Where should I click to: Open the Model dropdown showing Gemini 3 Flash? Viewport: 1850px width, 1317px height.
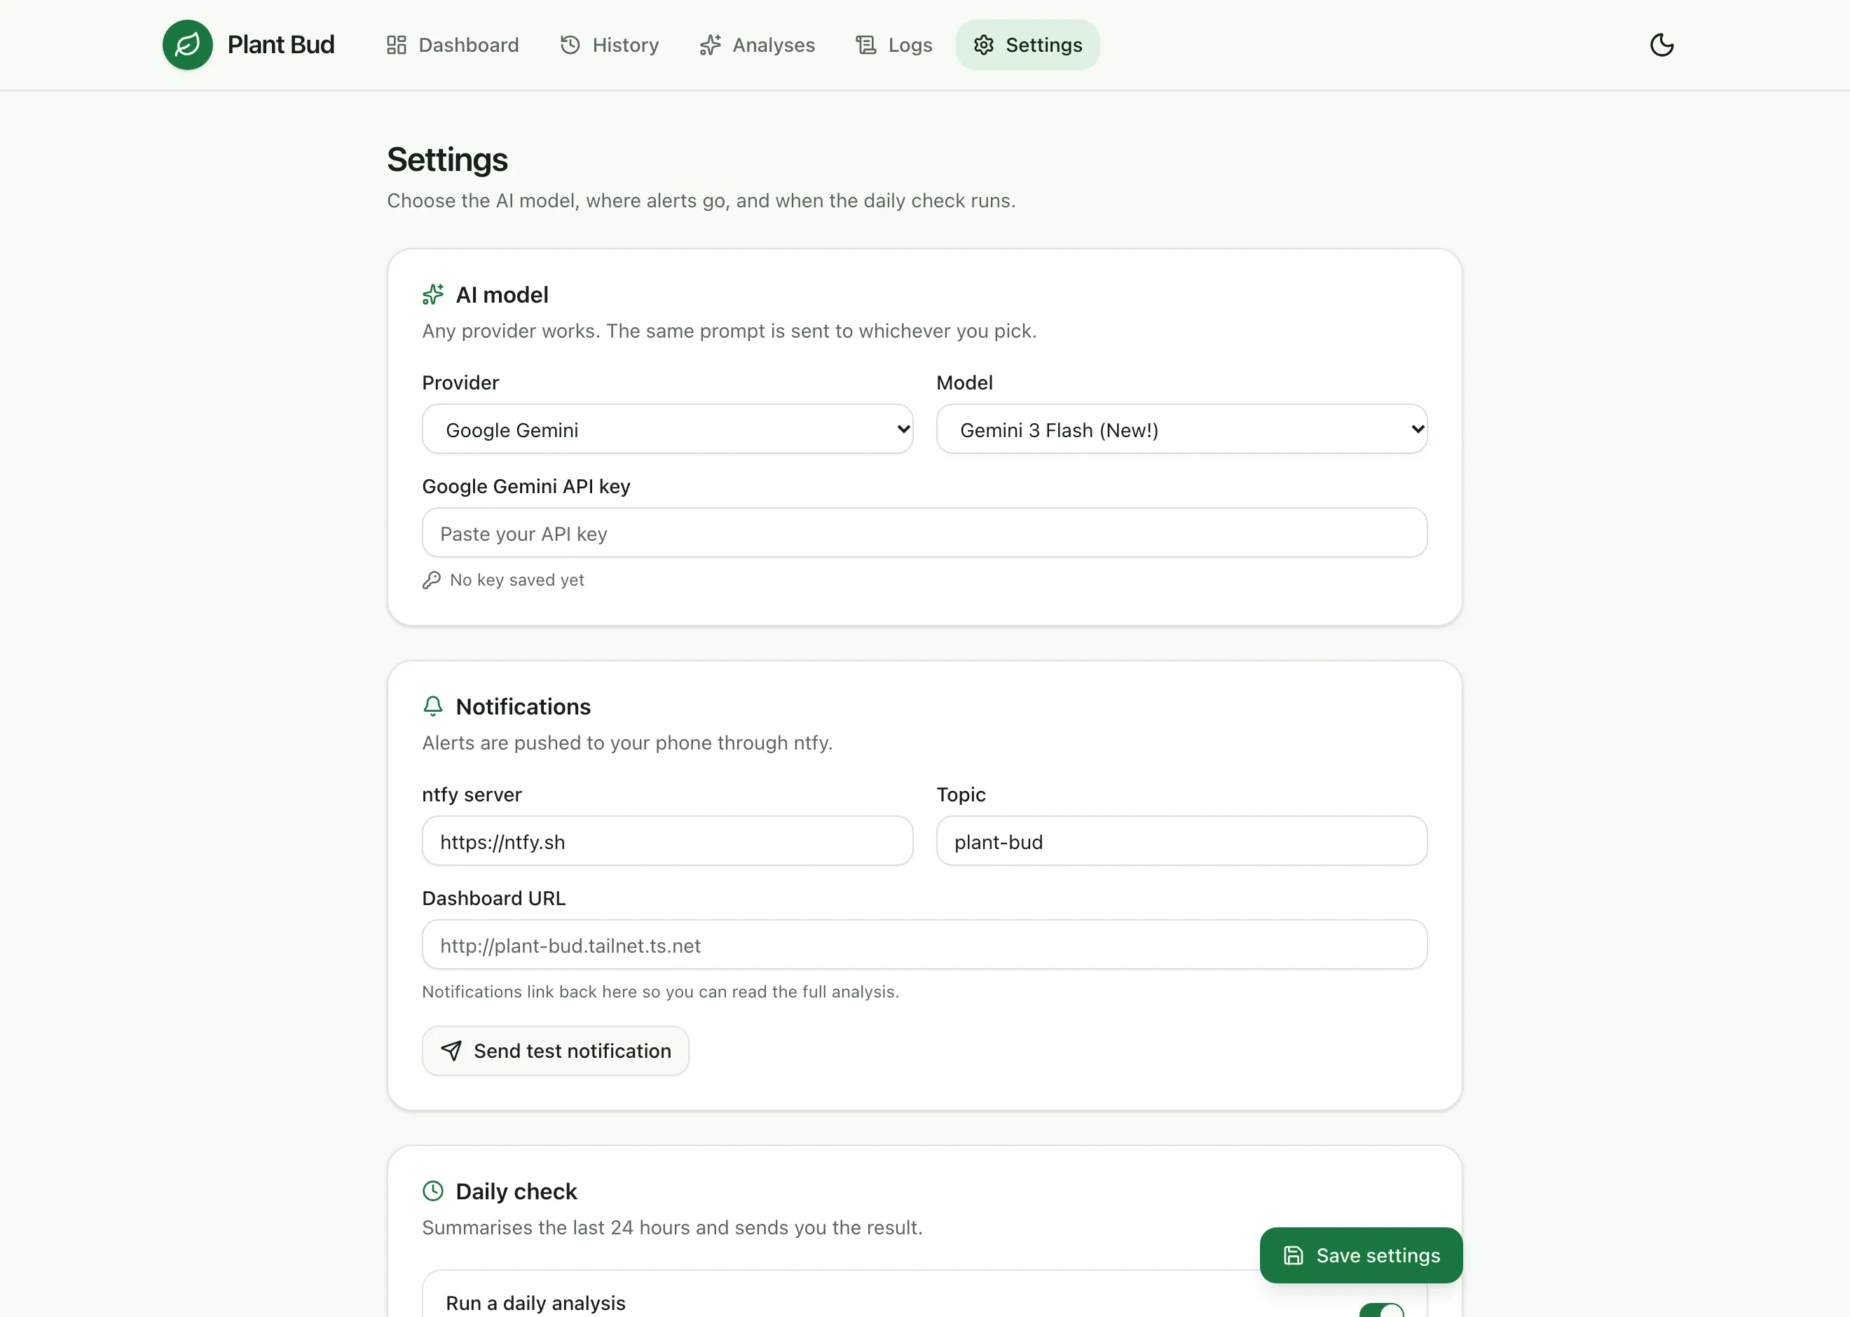pyautogui.click(x=1181, y=429)
